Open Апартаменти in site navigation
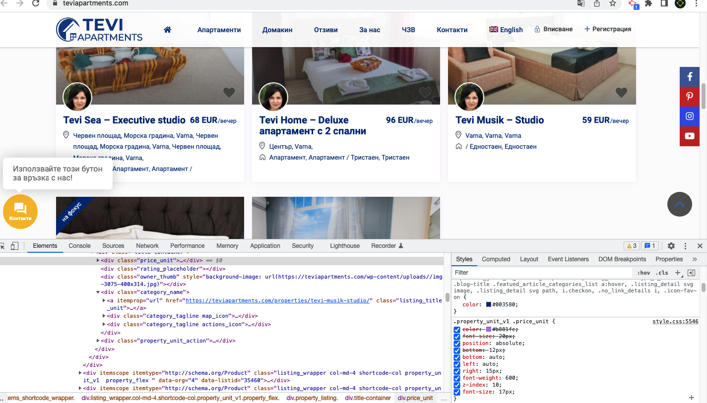The width and height of the screenshot is (707, 403). coord(219,30)
